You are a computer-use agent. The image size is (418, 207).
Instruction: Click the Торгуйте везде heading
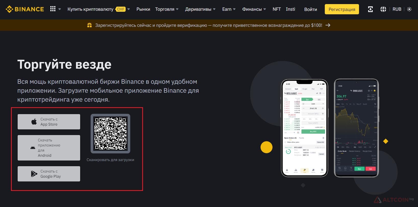coord(64,65)
